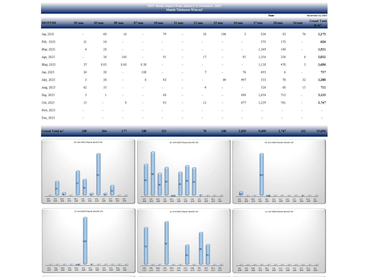Select September's 17 mm value '1,654'

tap(262, 95)
